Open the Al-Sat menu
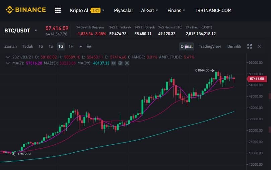This screenshot has height=170, width=271. pyautogui.click(x=149, y=10)
